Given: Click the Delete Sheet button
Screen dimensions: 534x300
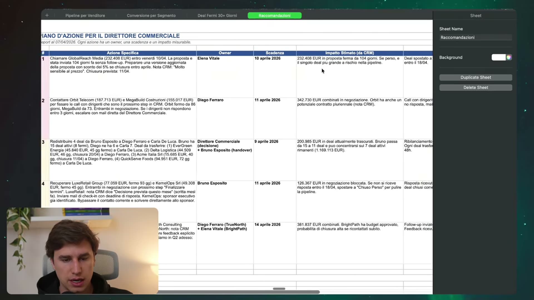Looking at the screenshot, I should click(x=476, y=87).
